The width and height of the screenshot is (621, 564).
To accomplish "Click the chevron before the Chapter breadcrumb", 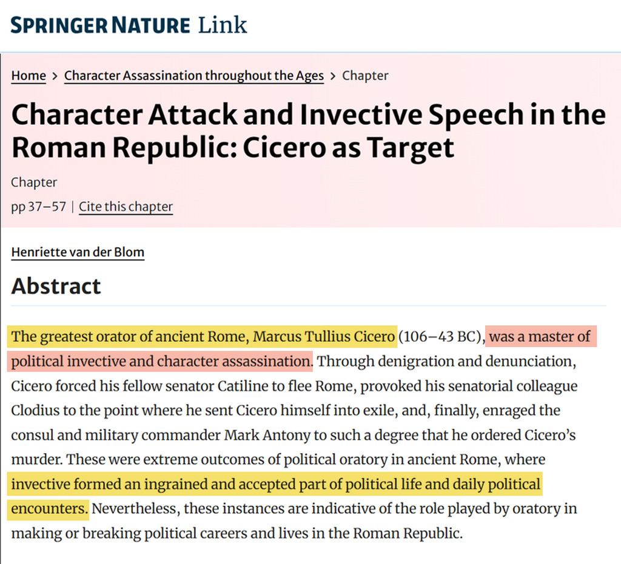I will point(333,76).
